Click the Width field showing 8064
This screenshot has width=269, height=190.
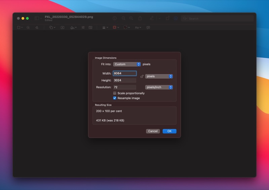click(x=125, y=73)
